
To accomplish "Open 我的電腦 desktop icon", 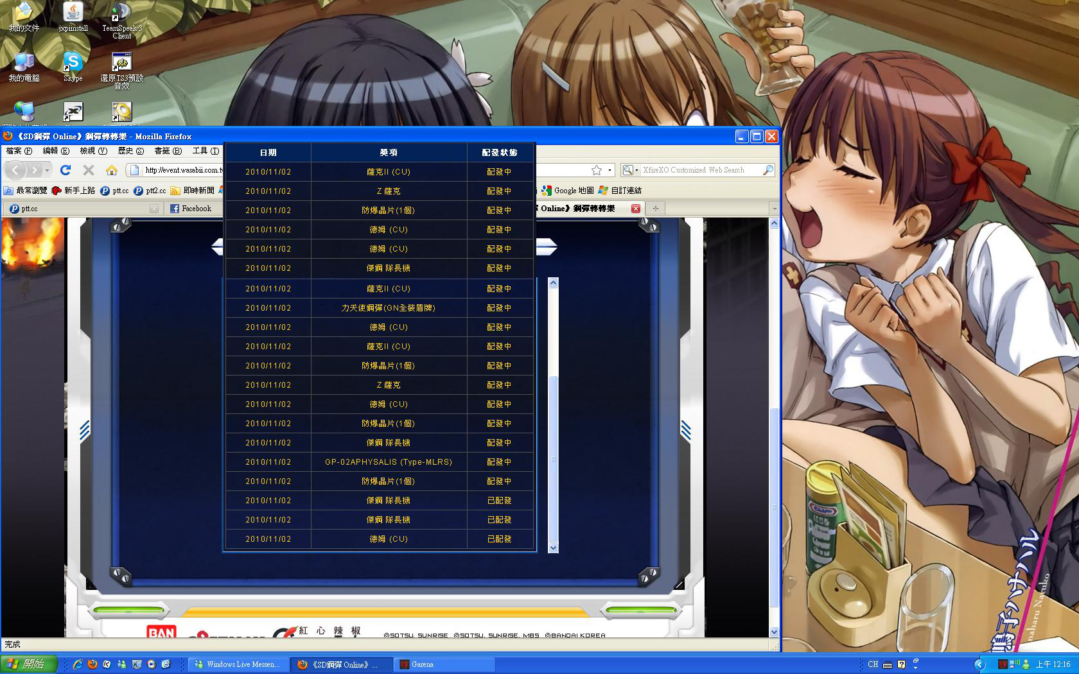I will point(24,67).
